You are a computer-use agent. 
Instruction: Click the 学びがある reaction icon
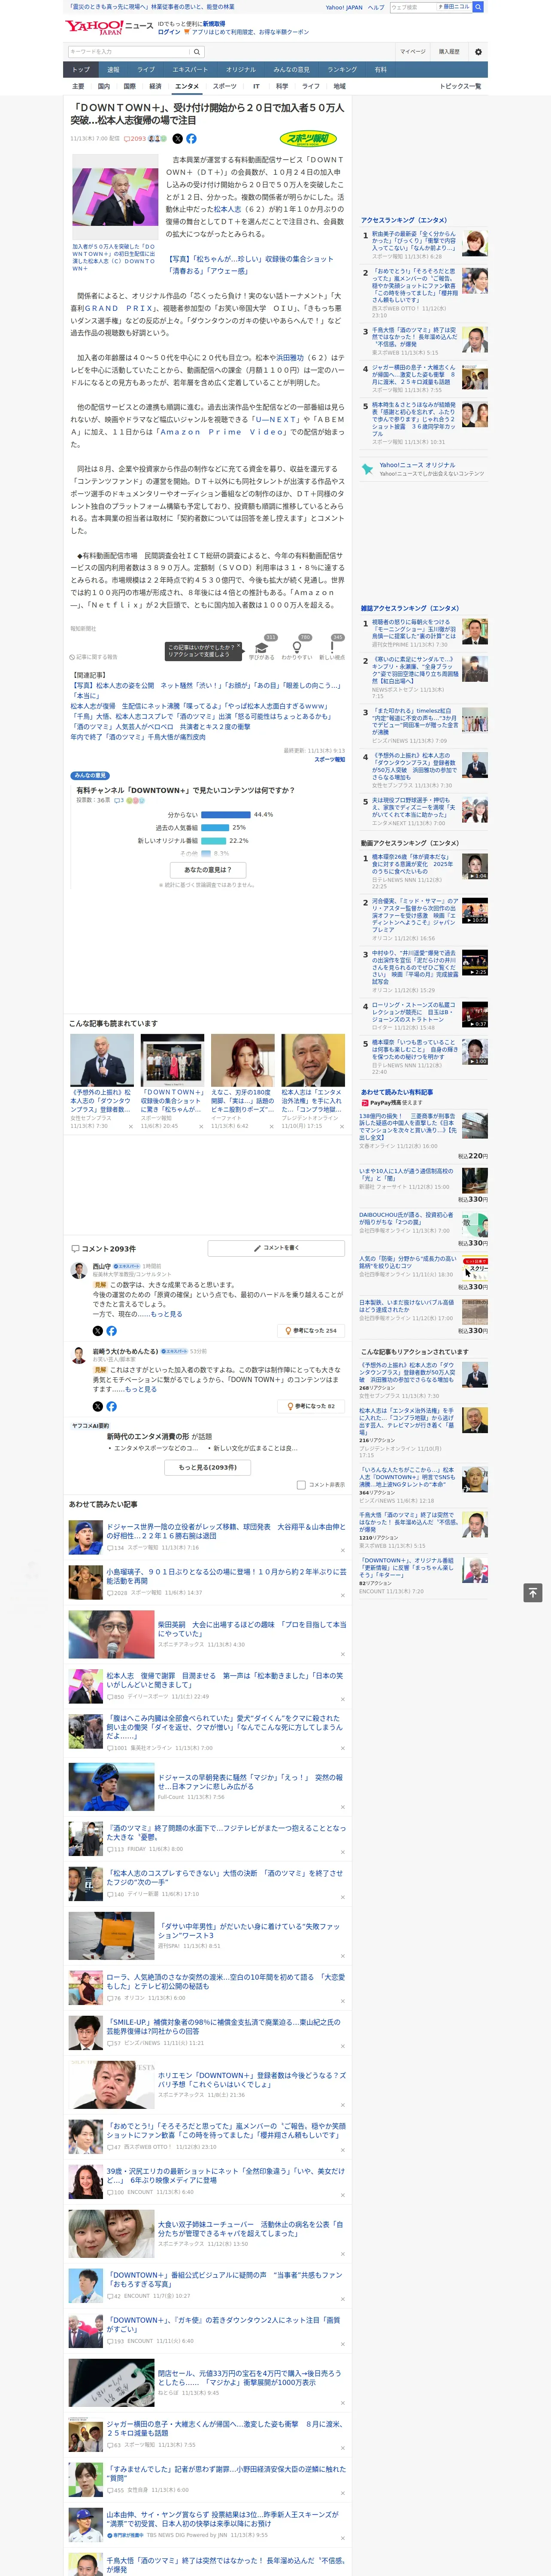(x=262, y=647)
